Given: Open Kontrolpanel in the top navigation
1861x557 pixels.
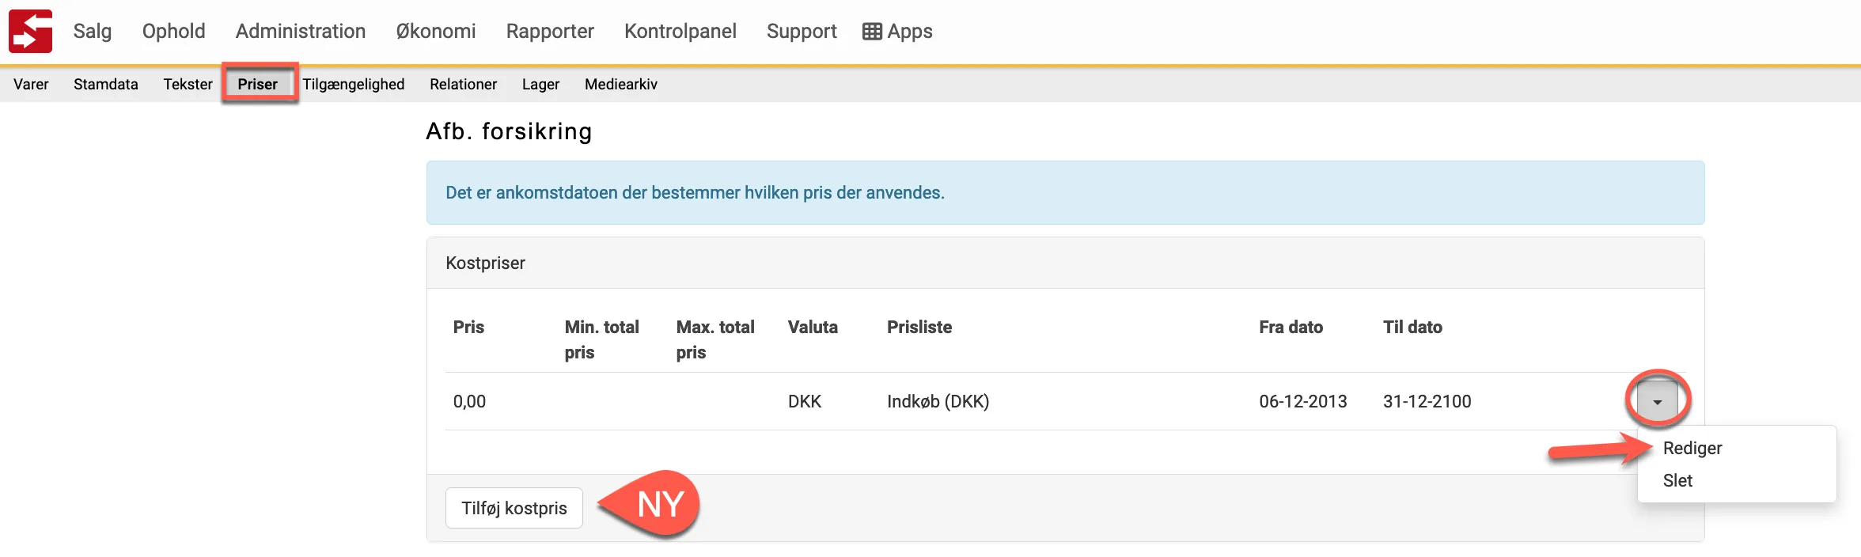Looking at the screenshot, I should click(x=680, y=32).
